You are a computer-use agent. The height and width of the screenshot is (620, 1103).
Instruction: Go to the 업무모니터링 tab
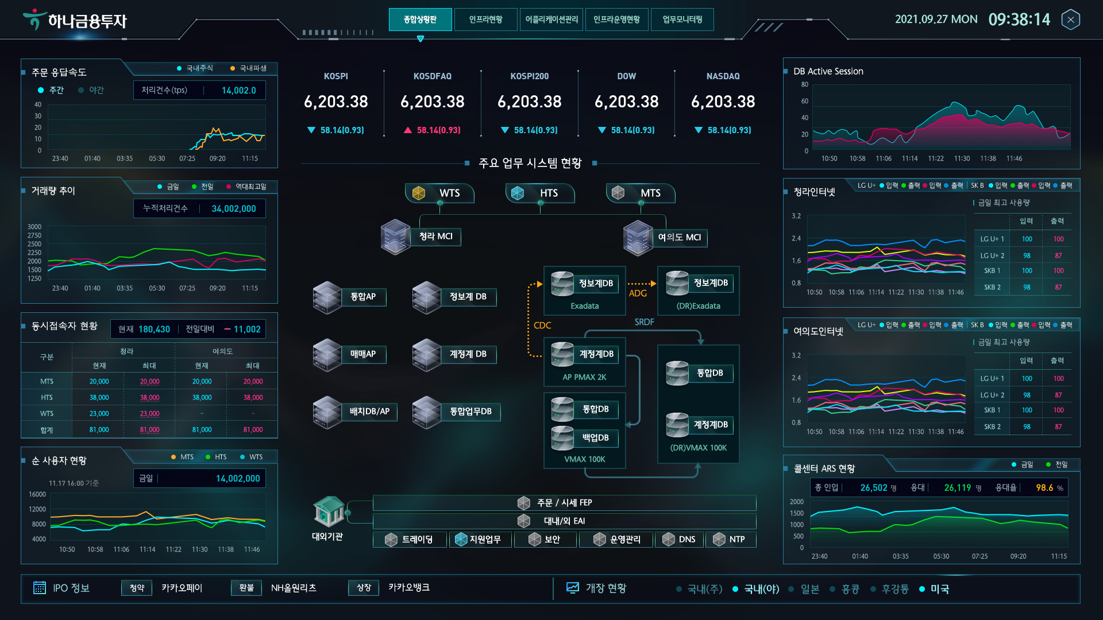coord(682,20)
